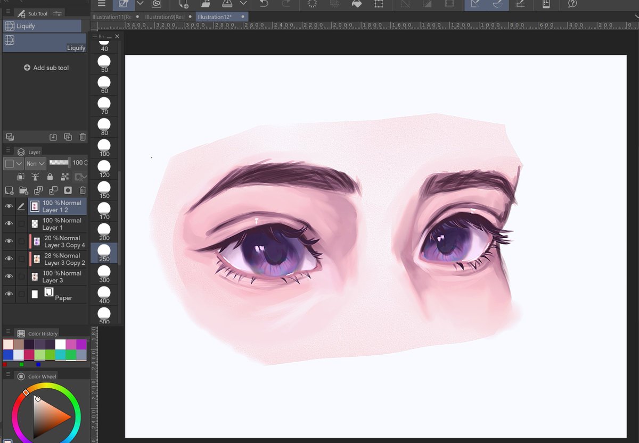
Task: Click Add sub tool
Action: click(46, 68)
